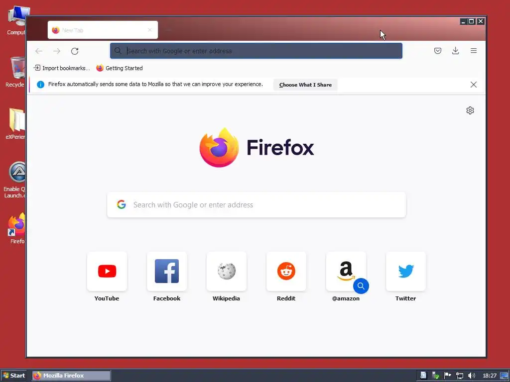This screenshot has width=510, height=382.
Task: Minimize the Firefox window
Action: coord(463,21)
